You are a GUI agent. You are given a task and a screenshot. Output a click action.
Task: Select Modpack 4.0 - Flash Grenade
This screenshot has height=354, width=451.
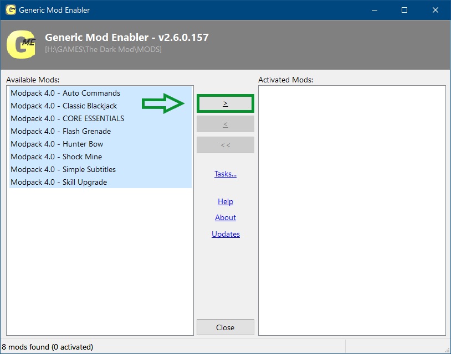coord(100,131)
